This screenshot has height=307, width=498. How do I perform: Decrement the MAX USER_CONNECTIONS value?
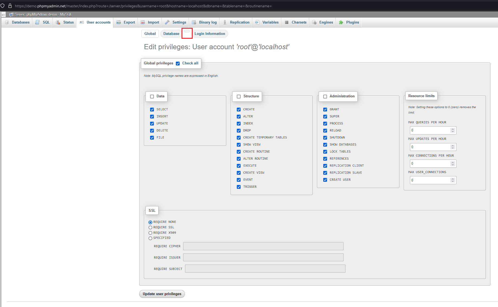pyautogui.click(x=453, y=181)
